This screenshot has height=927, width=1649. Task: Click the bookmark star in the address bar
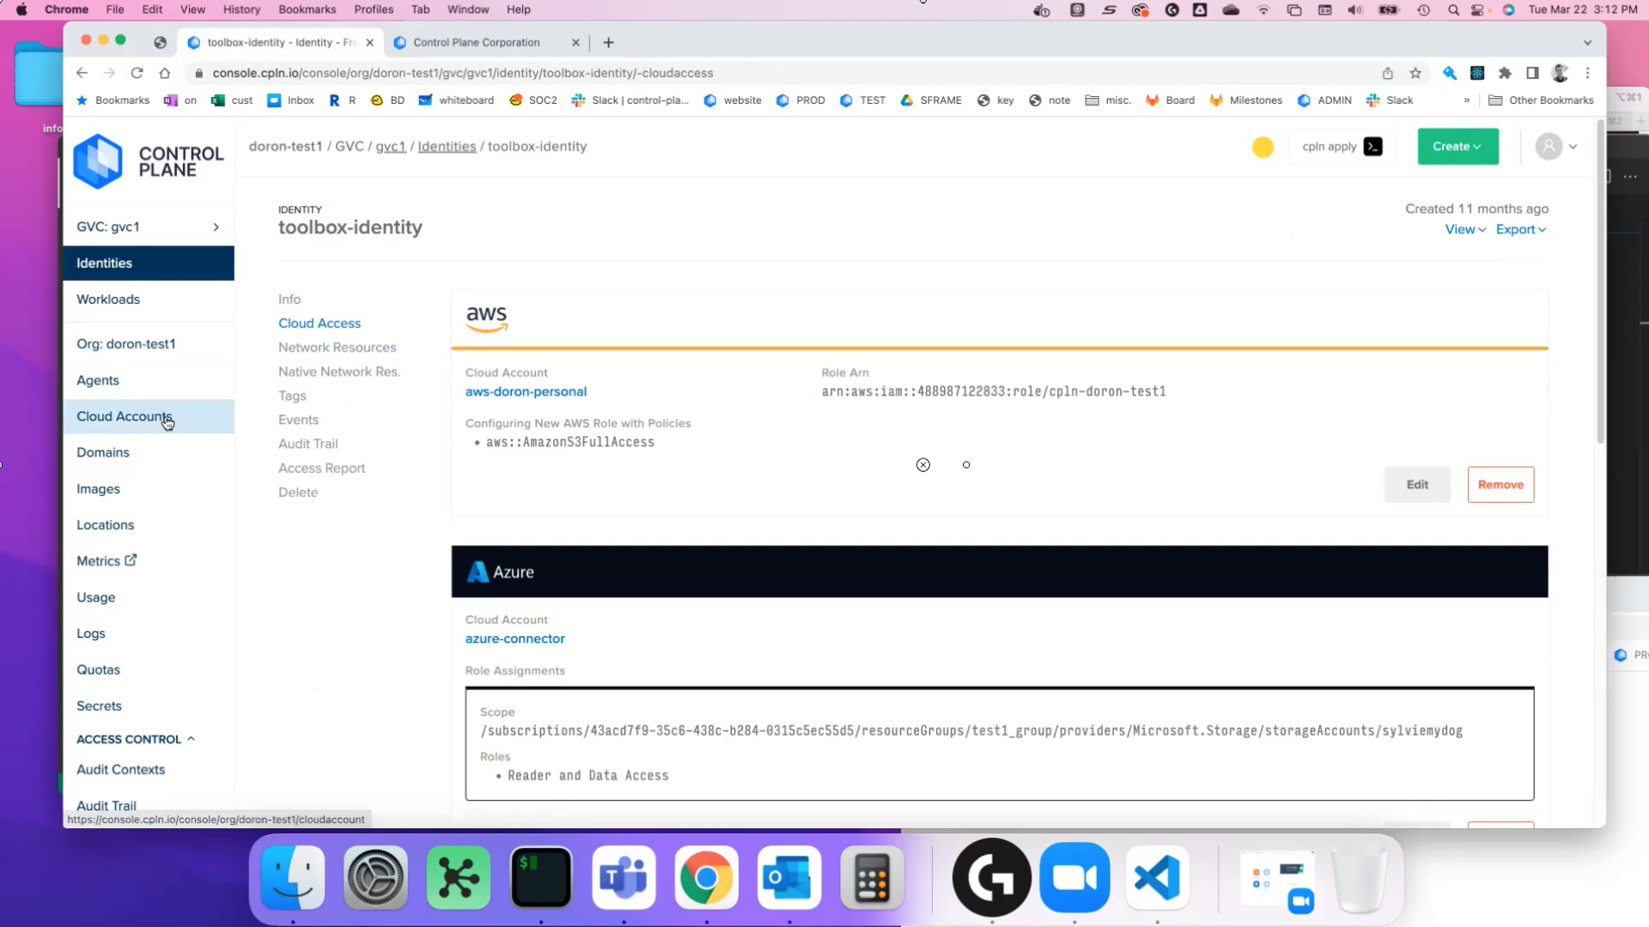point(1416,73)
